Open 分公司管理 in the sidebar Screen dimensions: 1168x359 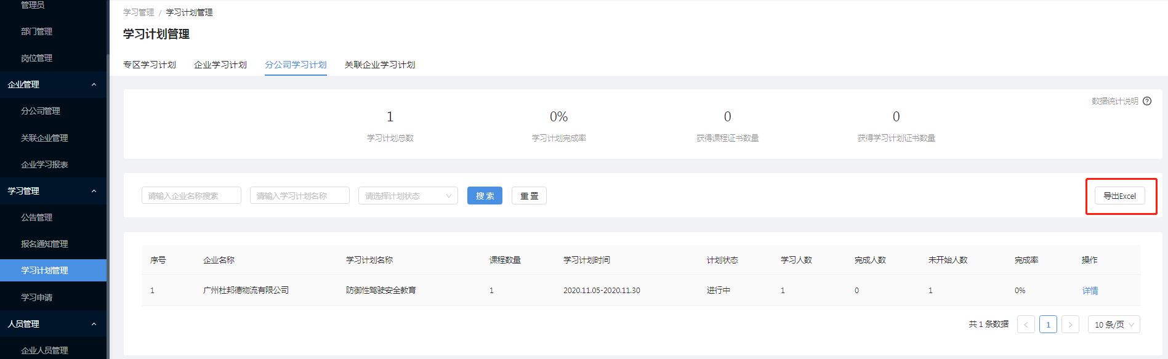point(41,111)
